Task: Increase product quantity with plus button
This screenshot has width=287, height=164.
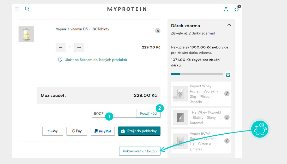Action: tap(79, 47)
